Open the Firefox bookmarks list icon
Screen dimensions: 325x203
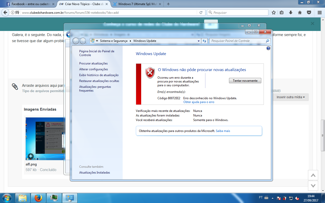coord(282,12)
